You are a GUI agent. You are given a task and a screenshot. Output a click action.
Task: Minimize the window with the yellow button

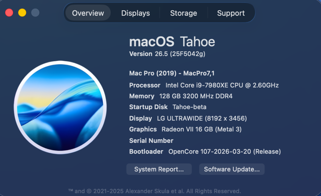[22, 13]
